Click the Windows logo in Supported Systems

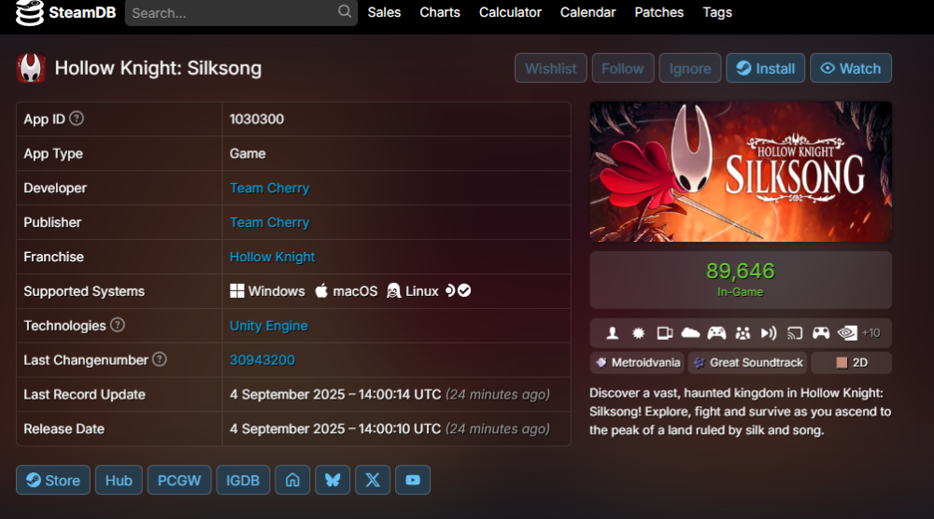pos(237,290)
